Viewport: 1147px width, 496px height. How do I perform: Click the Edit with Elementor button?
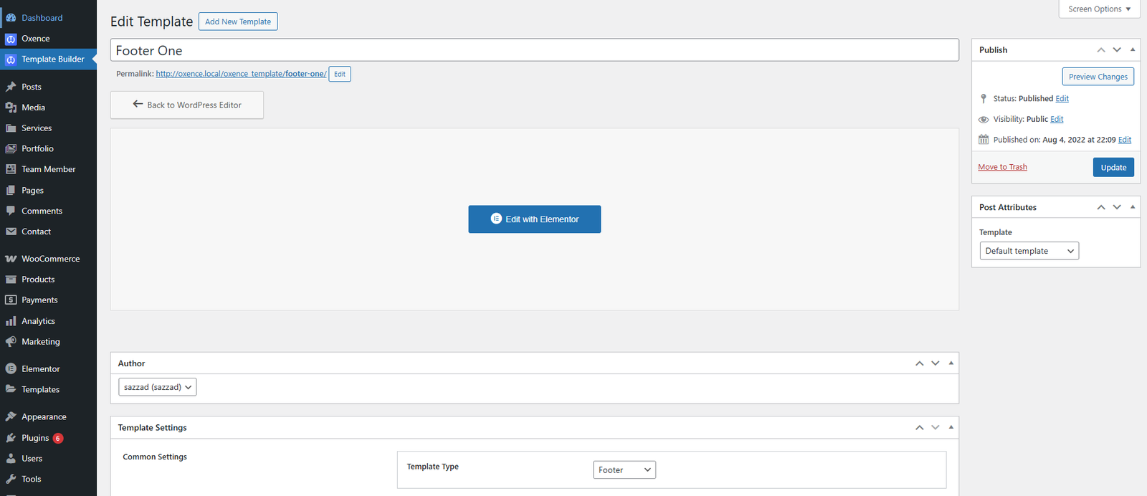tap(534, 219)
